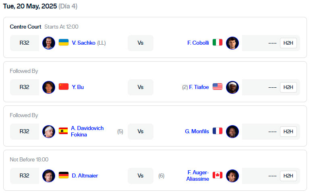
Task: Click V. Sachko's player photo
Action: (49, 43)
